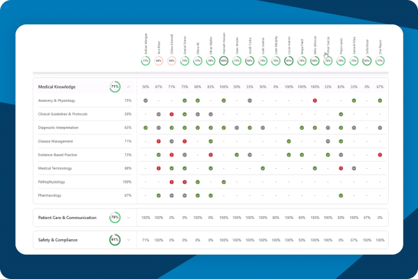Click Zoe Reyes' red Evidence-Based Practice alert
This screenshot has width=418, height=279.
pyautogui.click(x=380, y=155)
